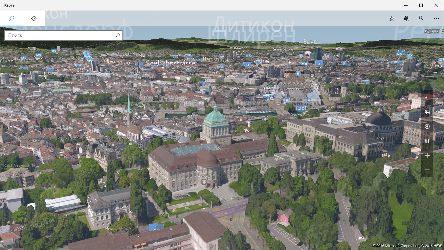This screenshot has height=250, width=444.
Task: Select the Бругг city label
Action: point(311,42)
